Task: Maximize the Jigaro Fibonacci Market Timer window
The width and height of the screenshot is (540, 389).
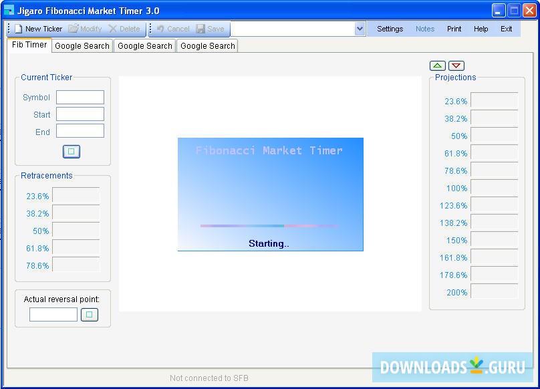Action: coord(514,11)
